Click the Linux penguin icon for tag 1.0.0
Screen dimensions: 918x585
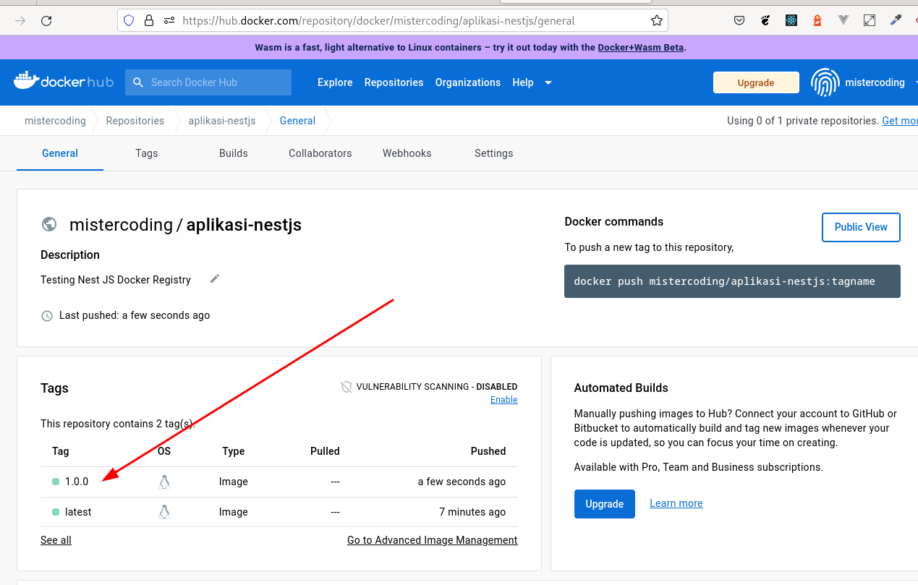pyautogui.click(x=164, y=482)
